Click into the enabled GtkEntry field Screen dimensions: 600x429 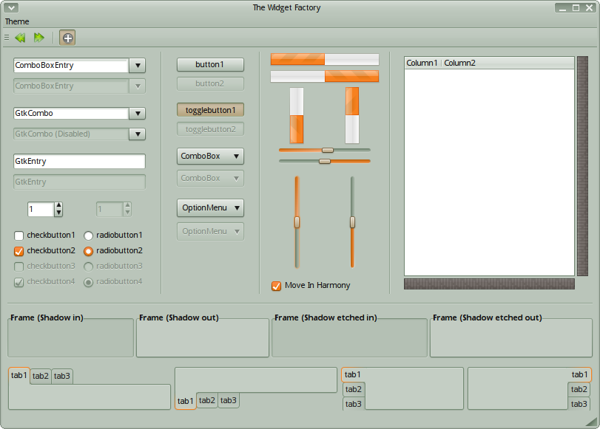(79, 161)
